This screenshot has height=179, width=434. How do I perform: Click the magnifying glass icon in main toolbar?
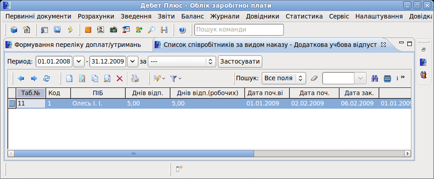pos(151,30)
